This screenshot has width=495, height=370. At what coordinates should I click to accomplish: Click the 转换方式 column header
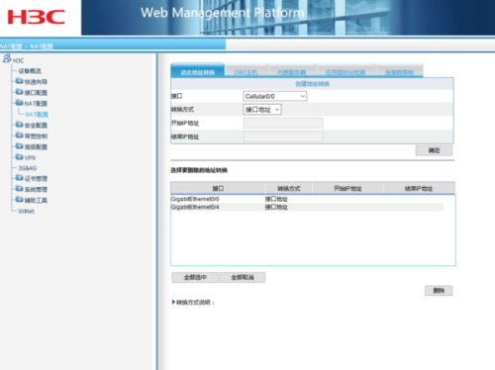tap(289, 188)
